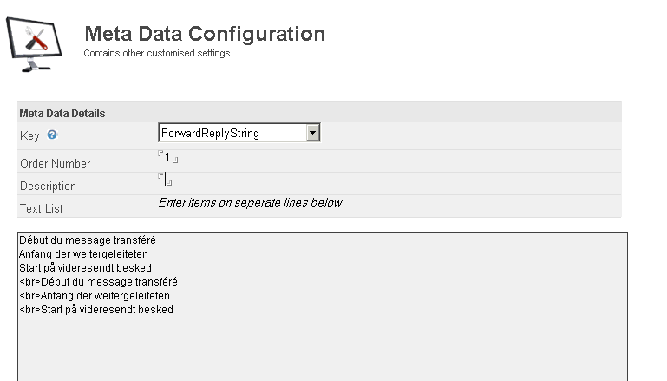
Task: Click the Order Number field showing 1
Action: coord(167,157)
